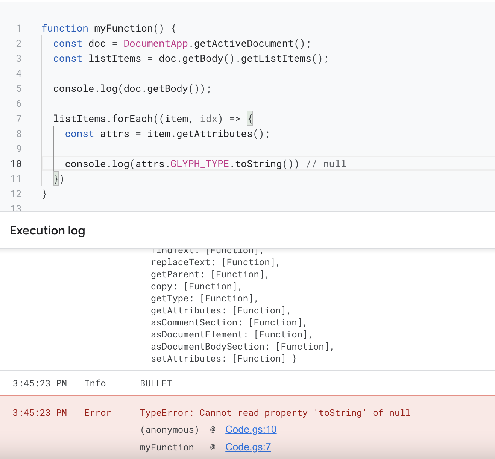Click '(anonymous)' in the stack trace

click(x=170, y=430)
